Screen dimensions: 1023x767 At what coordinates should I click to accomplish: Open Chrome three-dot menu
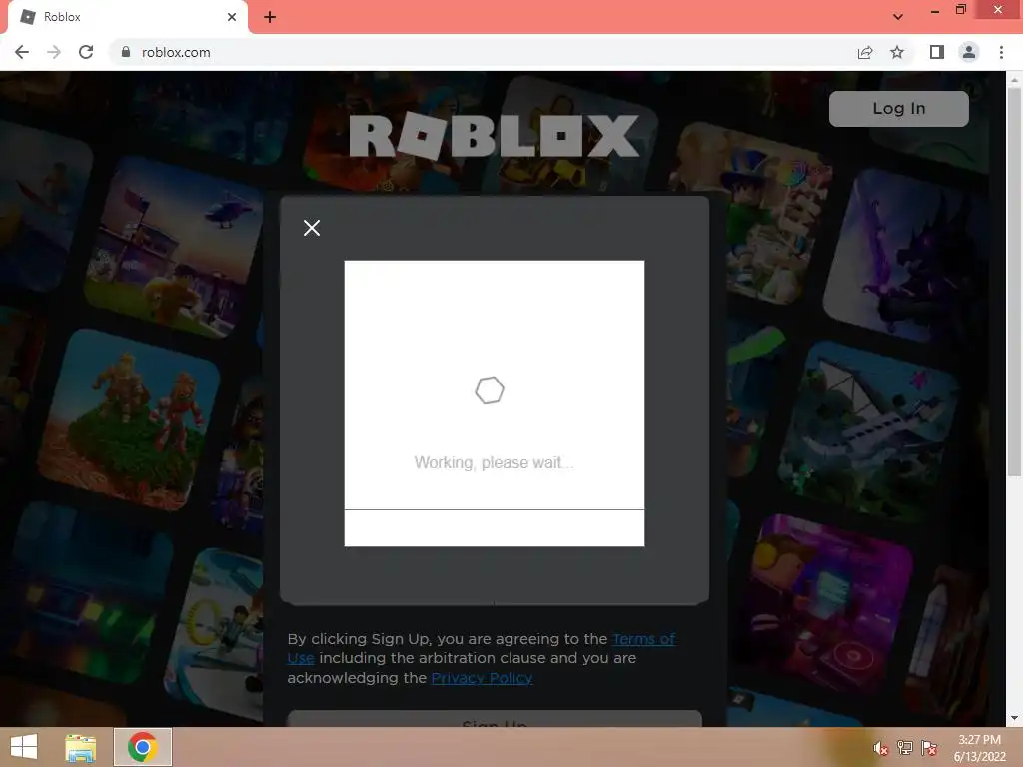[x=1001, y=52]
